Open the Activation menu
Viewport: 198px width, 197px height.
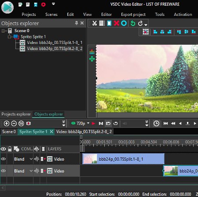[183, 14]
